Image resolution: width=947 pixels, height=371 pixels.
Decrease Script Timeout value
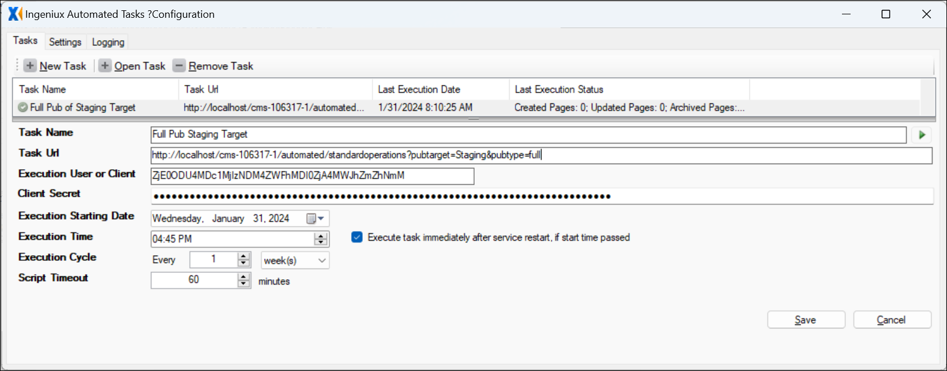point(244,284)
